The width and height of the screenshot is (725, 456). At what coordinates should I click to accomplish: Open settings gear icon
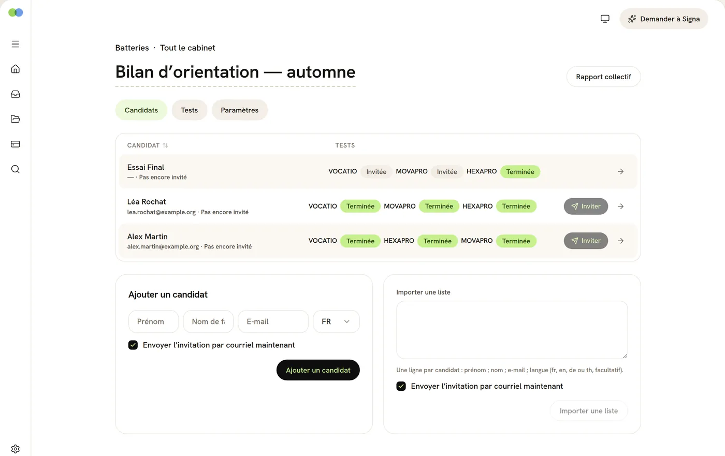(x=16, y=449)
